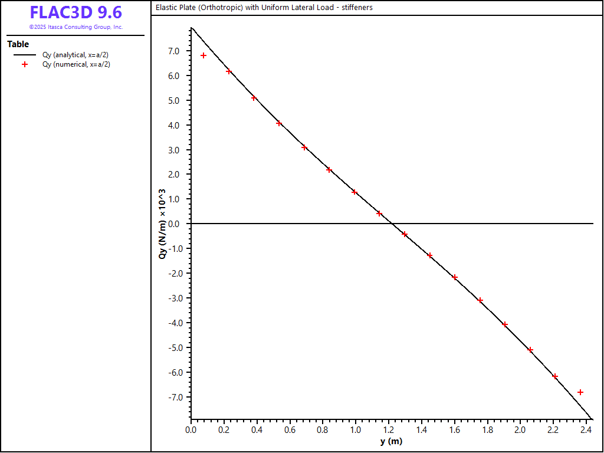
Task: Select the red data marker nearest y=1.0
Action: 354,192
